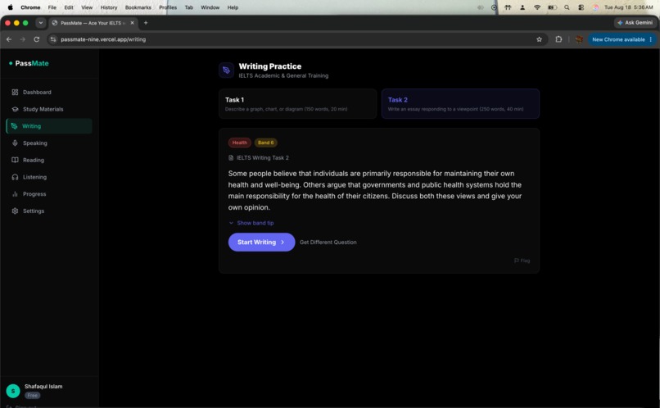Open macOS Control Center
This screenshot has width=660, height=408.
tap(581, 7)
